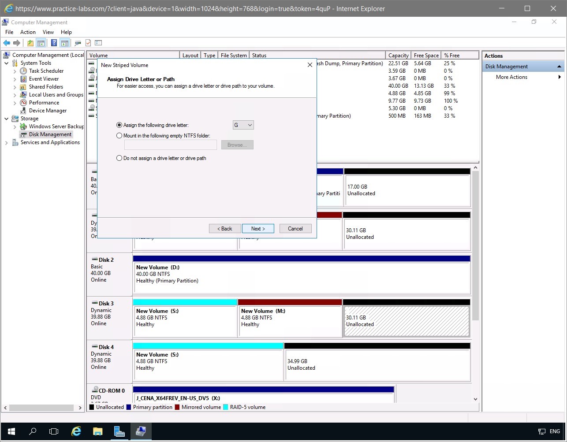Click the Next button in wizard
The height and width of the screenshot is (442, 567).
[258, 229]
